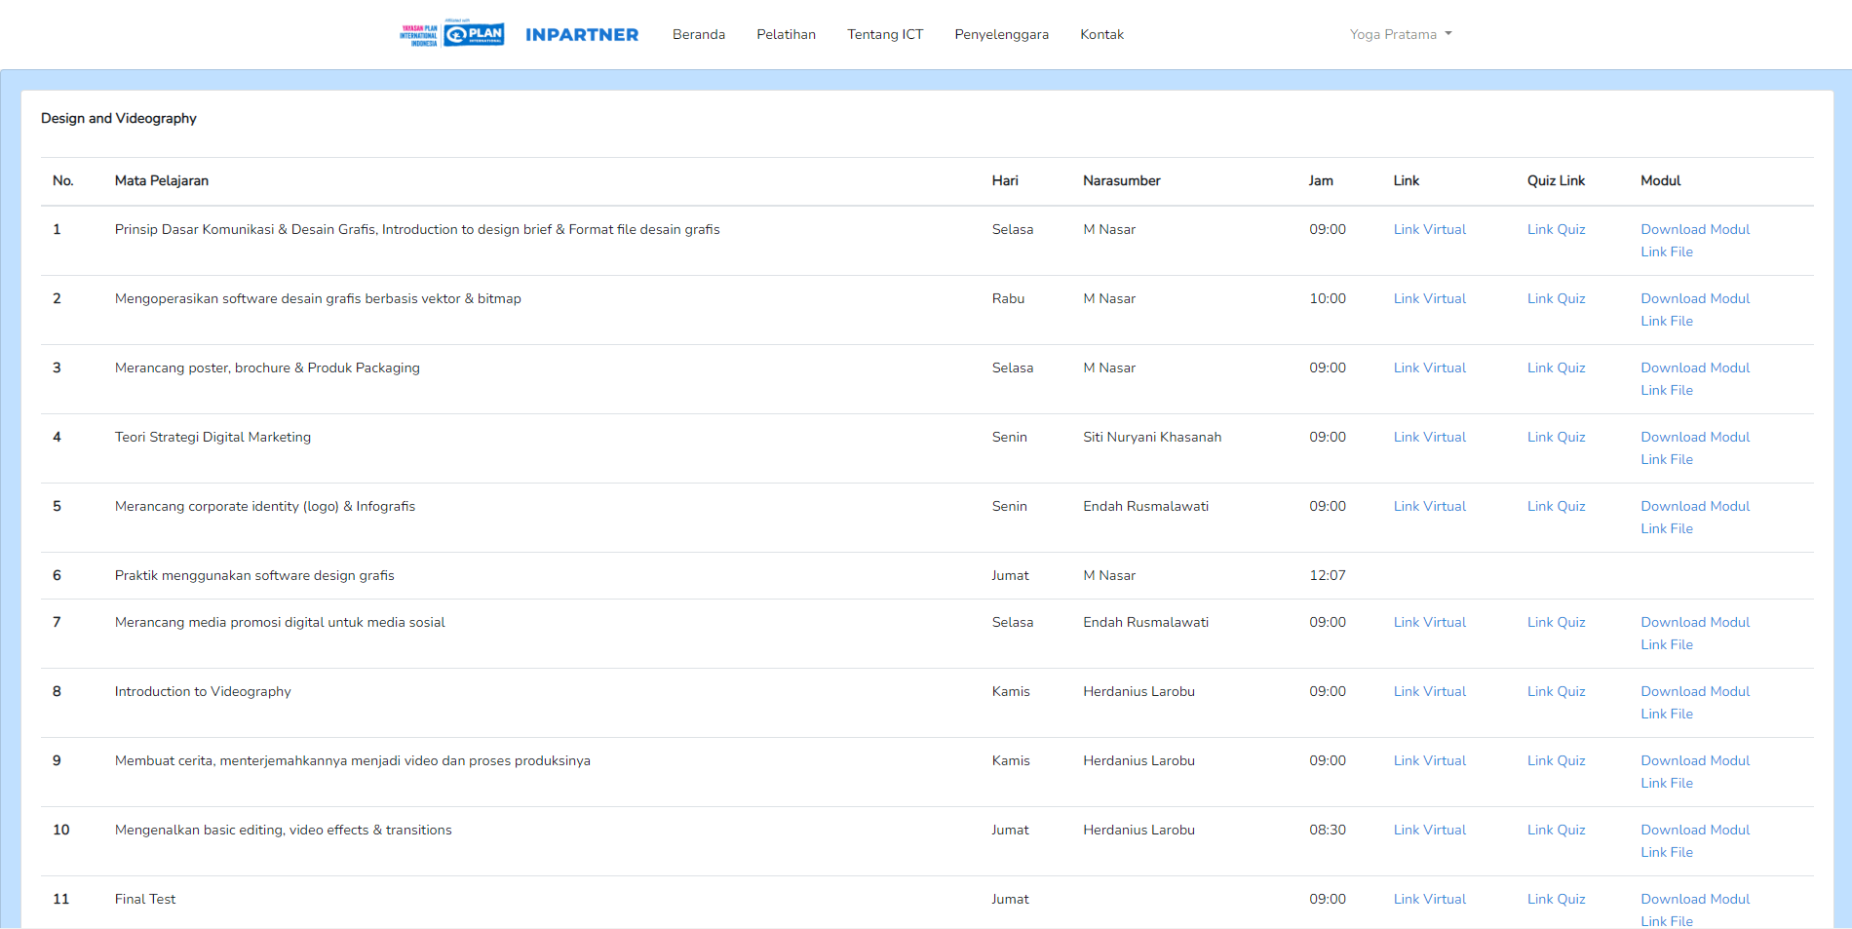Open the Yoga Pratama user dropdown
This screenshot has height=929, width=1852.
point(1400,34)
